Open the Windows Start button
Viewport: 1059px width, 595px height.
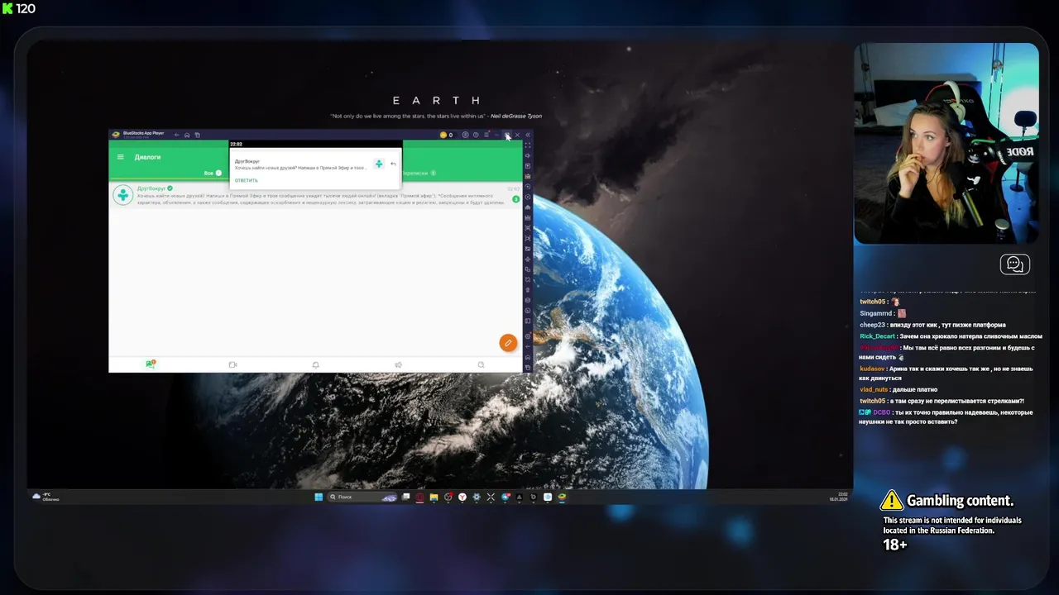point(319,497)
